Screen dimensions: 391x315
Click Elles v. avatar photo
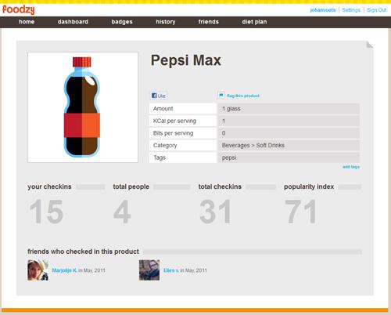coord(149,270)
